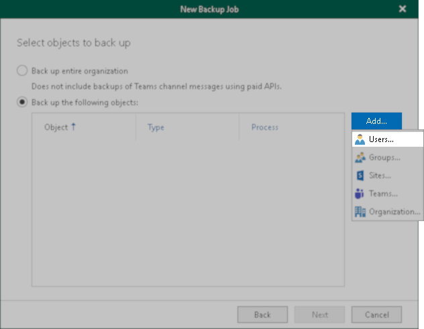The width and height of the screenshot is (424, 329).
Task: Open the Add... dropdown button
Action: (376, 121)
